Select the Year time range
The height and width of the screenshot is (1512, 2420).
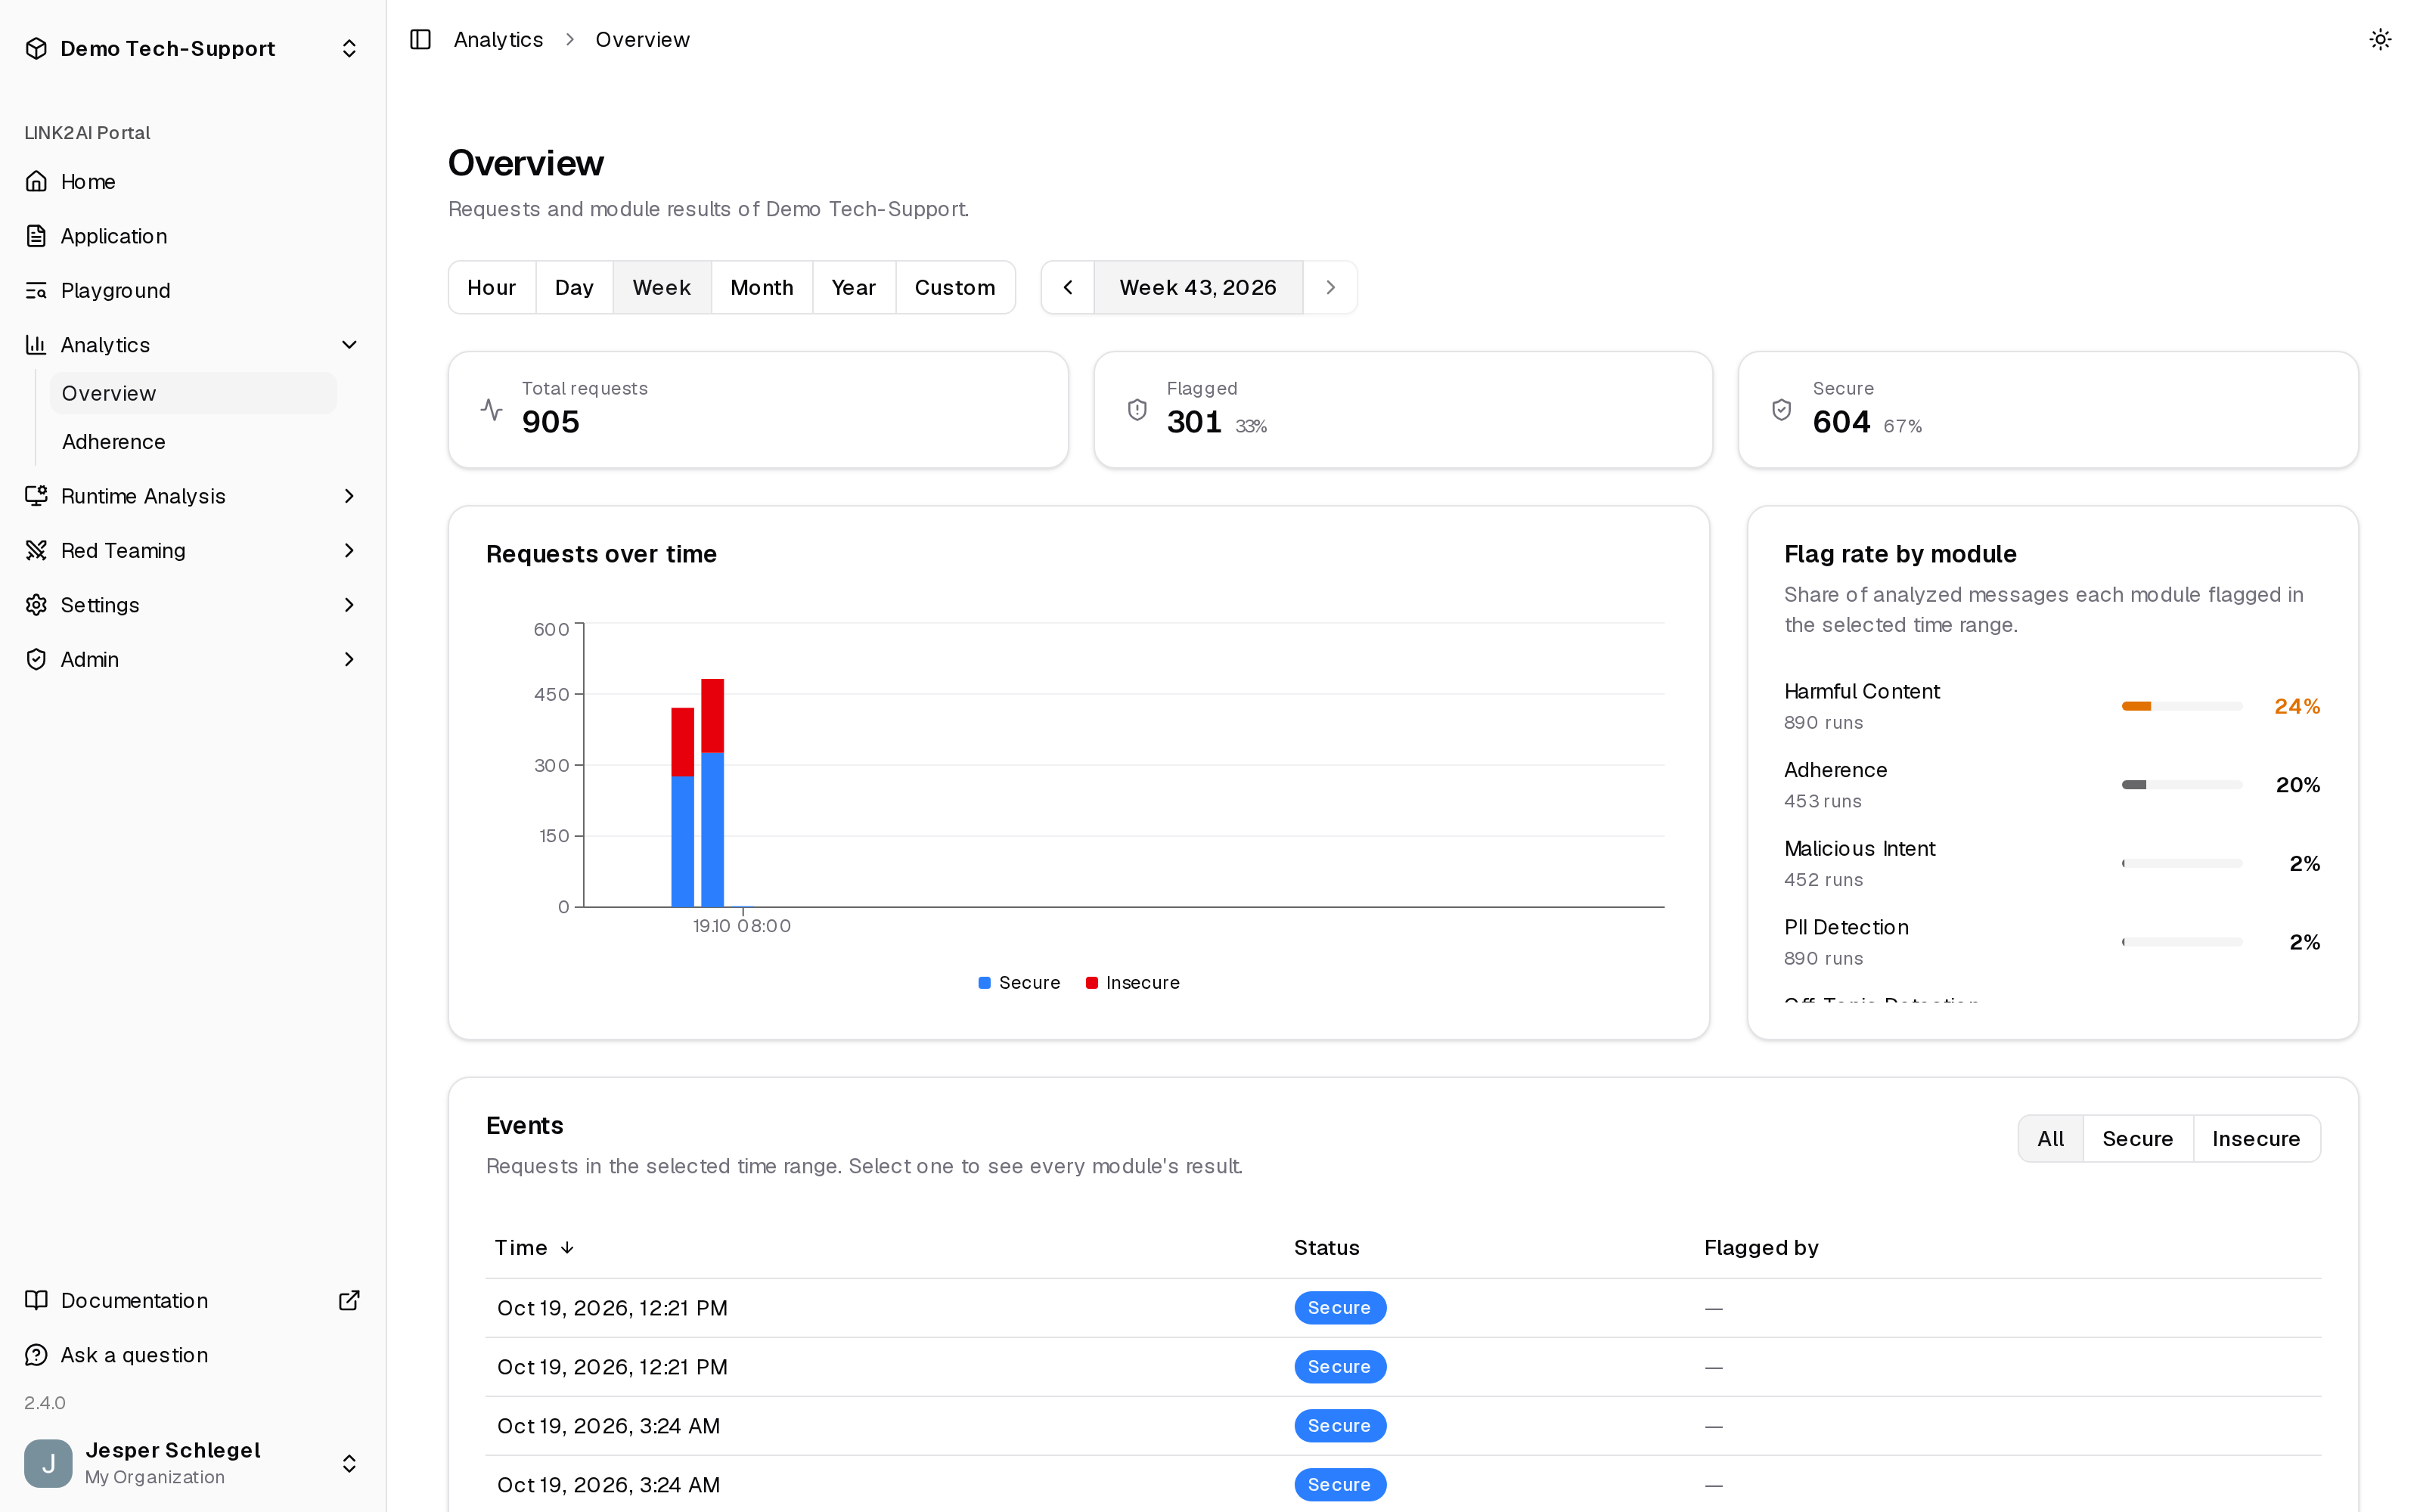(854, 287)
